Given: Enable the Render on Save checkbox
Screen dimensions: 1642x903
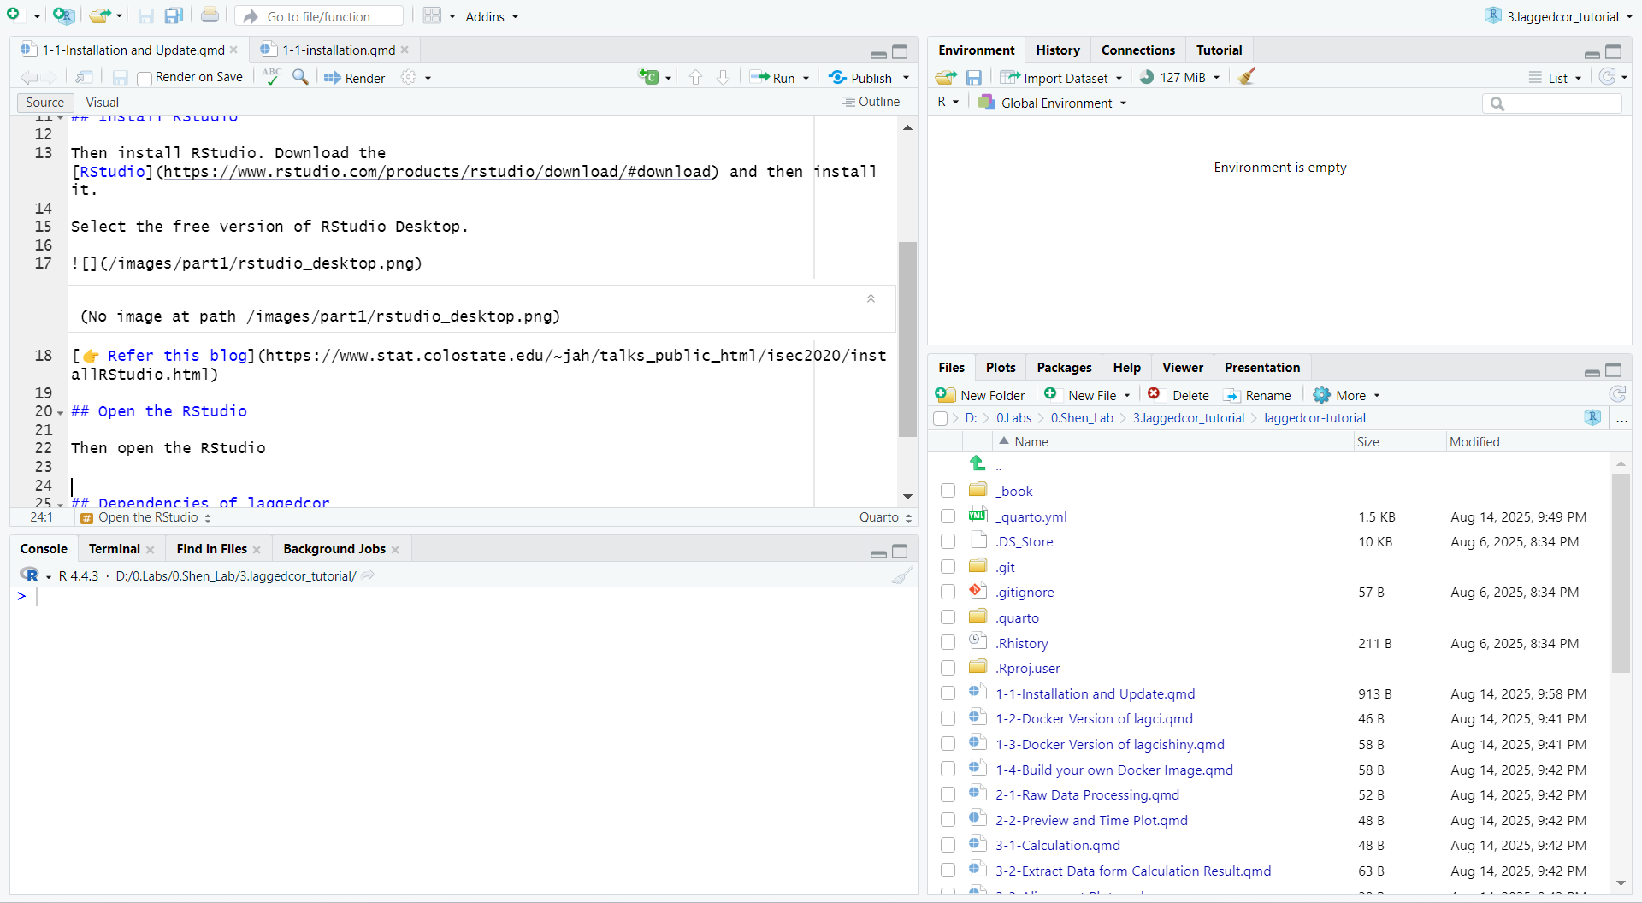Looking at the screenshot, I should pos(145,79).
